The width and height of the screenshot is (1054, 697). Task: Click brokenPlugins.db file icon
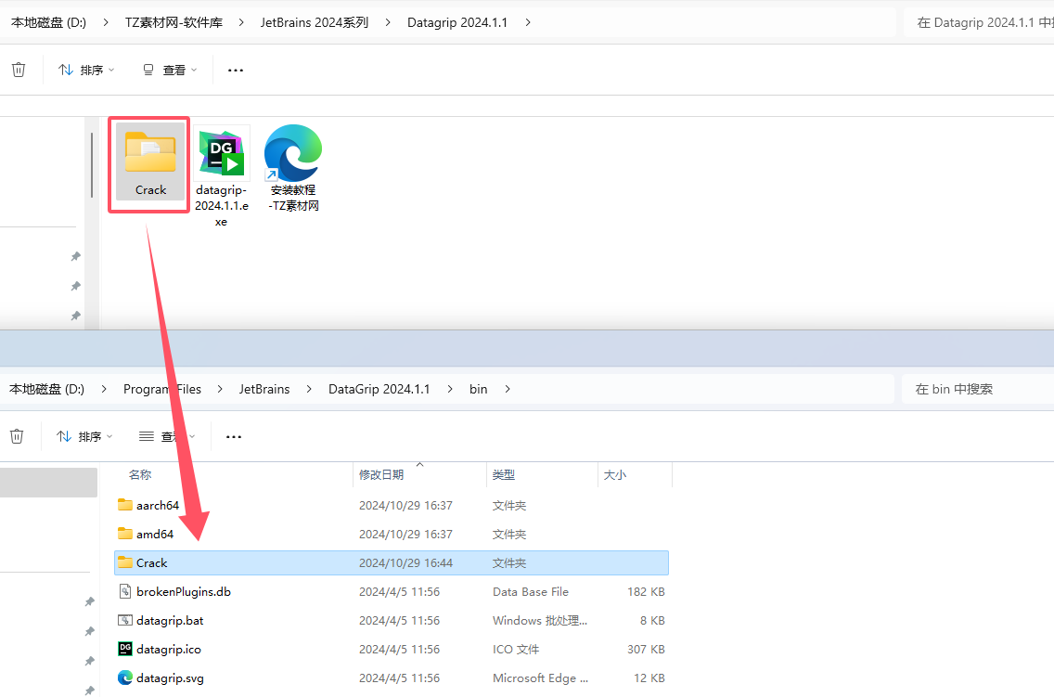(125, 591)
